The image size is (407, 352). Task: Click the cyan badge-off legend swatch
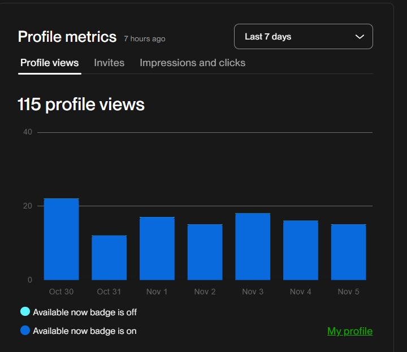[25, 311]
